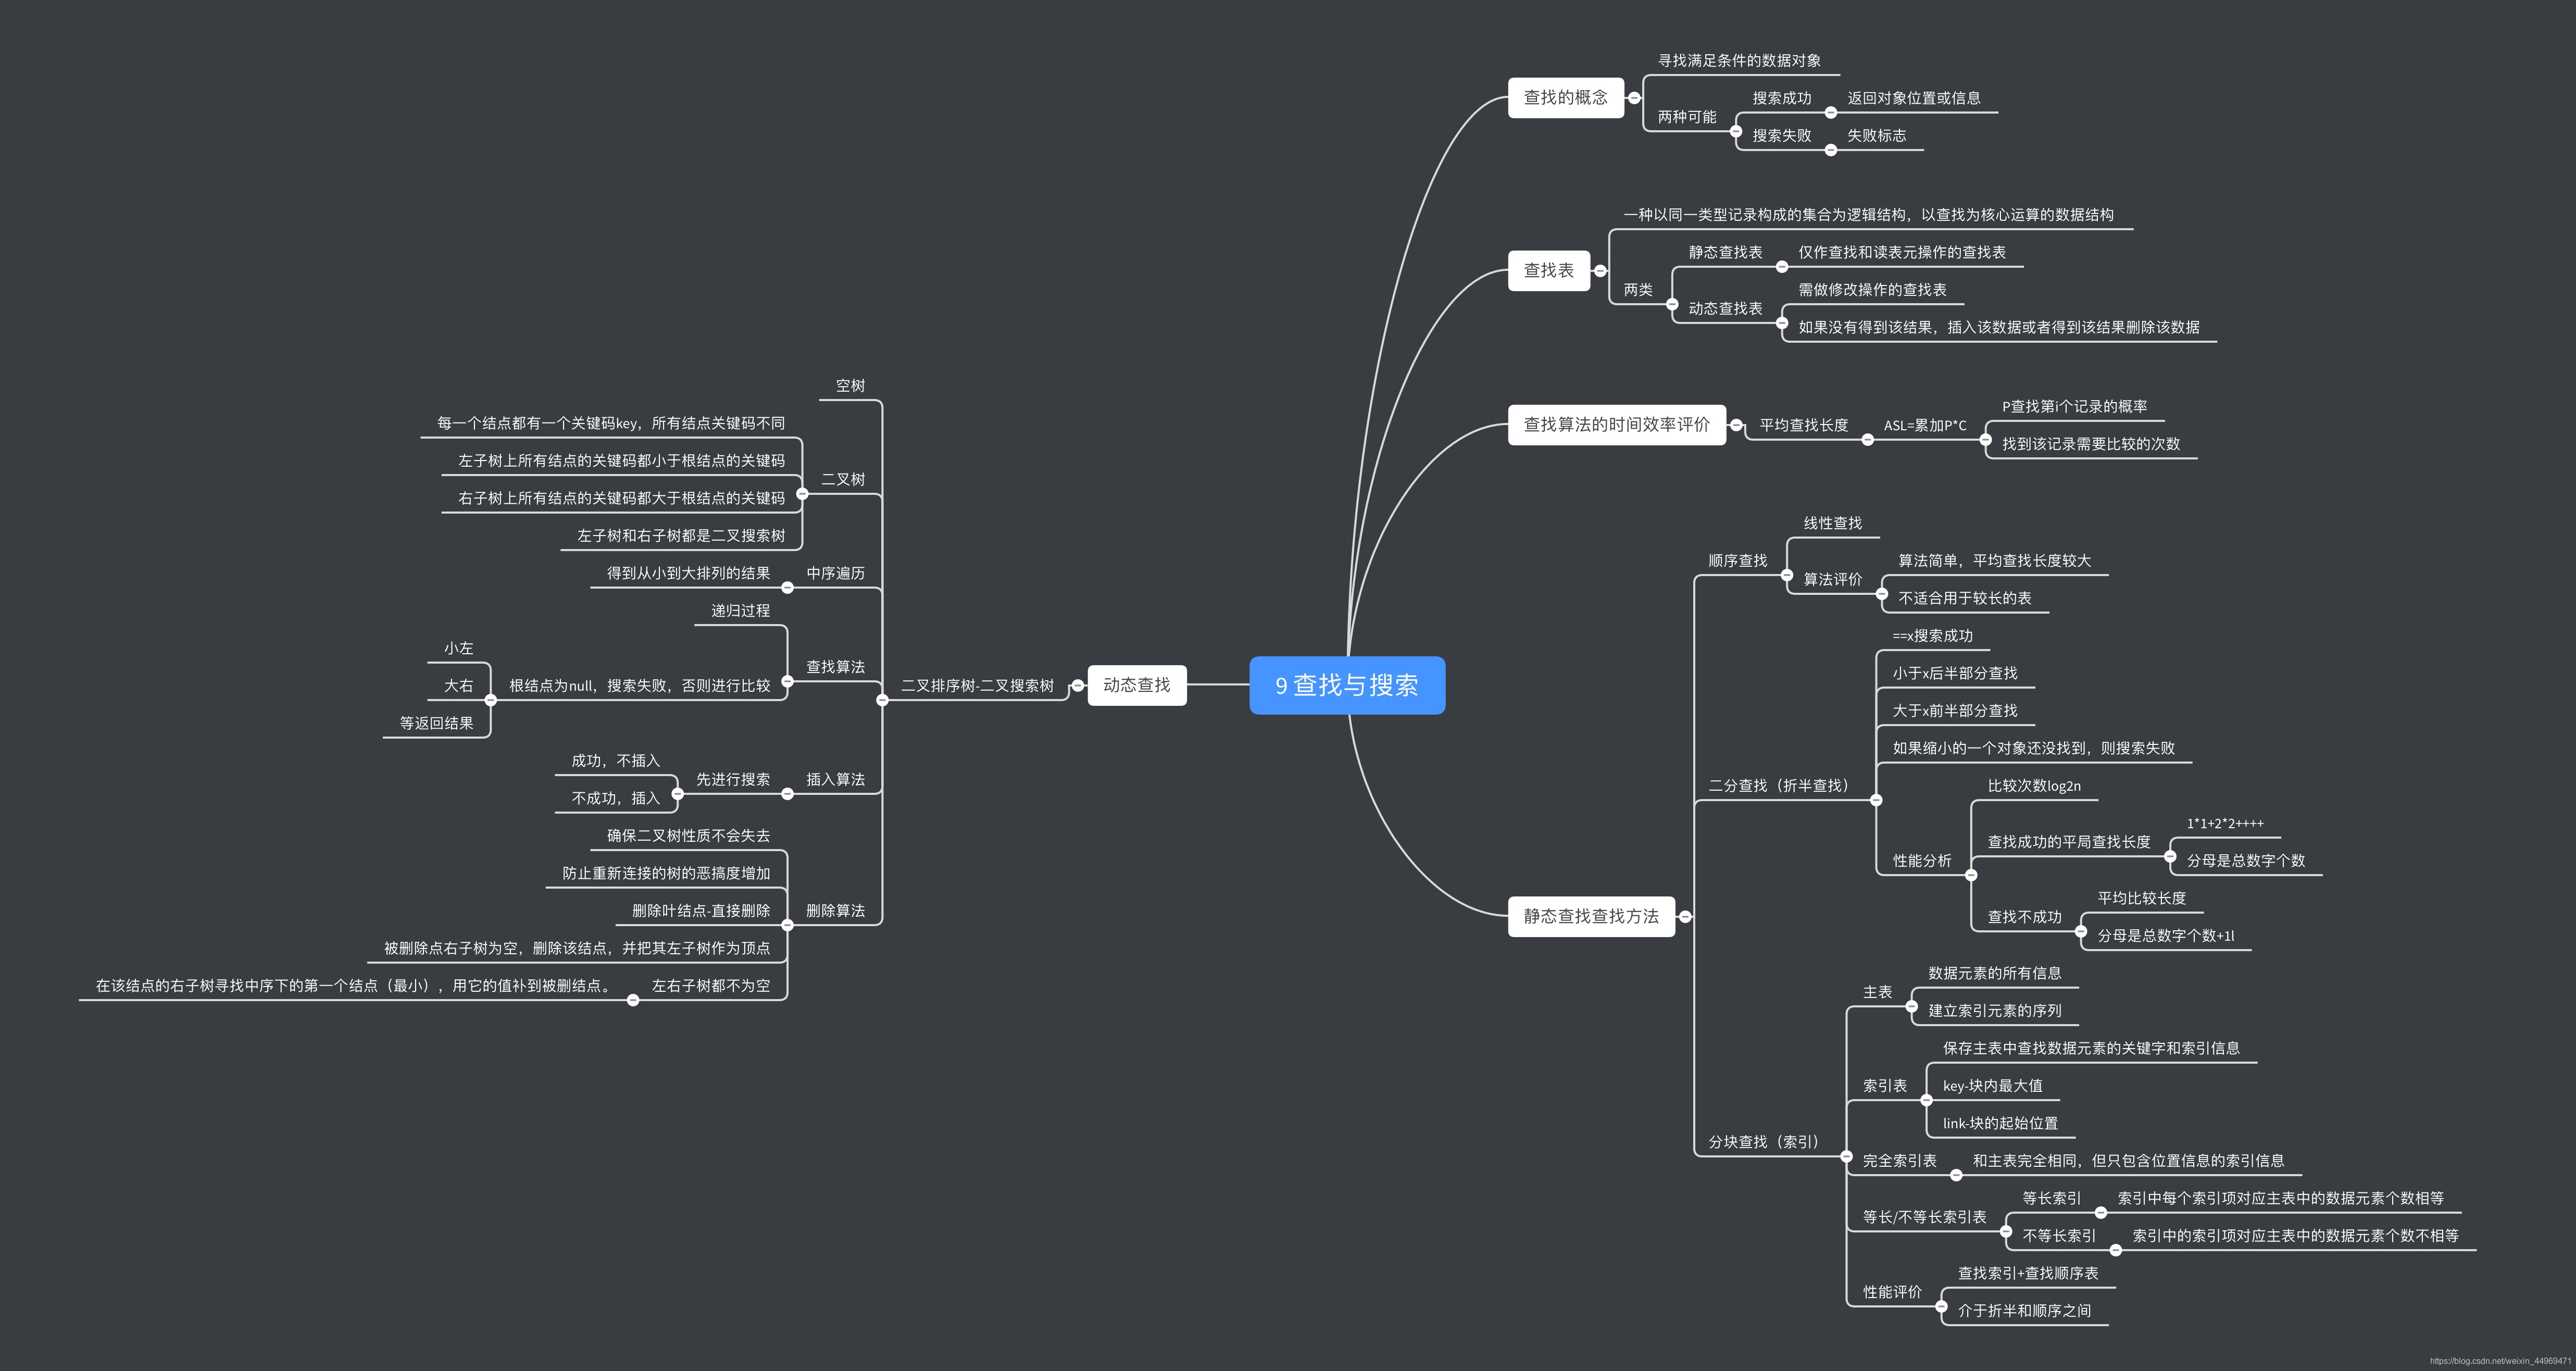Collapse the 静态查找查找方法 branch toggle
2576x1371 pixels.
pos(1685,917)
